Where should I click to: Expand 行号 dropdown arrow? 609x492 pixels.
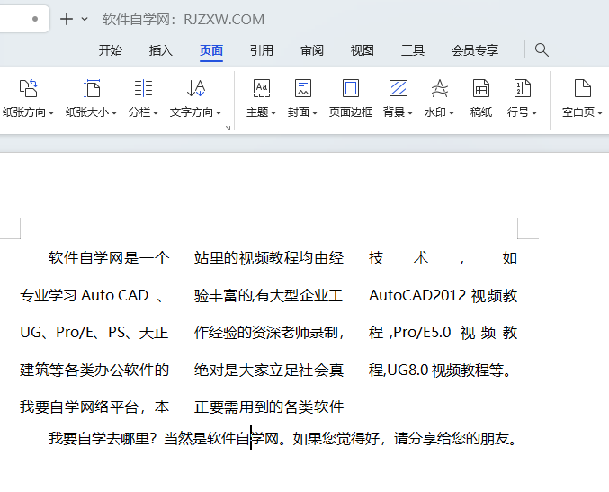tap(534, 112)
